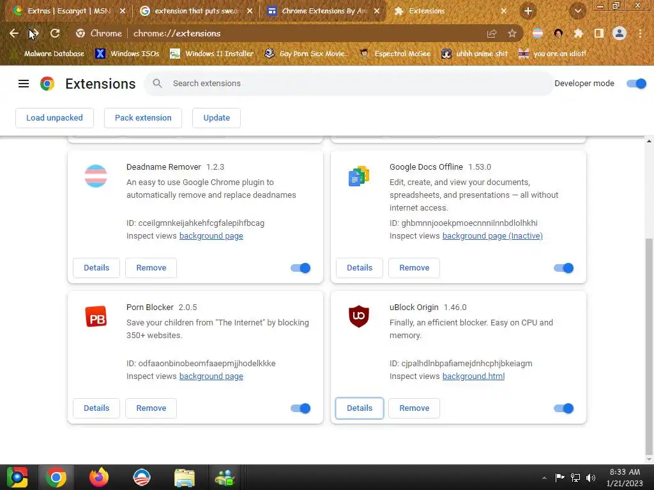Open Details for Porn Blocker
This screenshot has width=654, height=490.
click(x=96, y=408)
